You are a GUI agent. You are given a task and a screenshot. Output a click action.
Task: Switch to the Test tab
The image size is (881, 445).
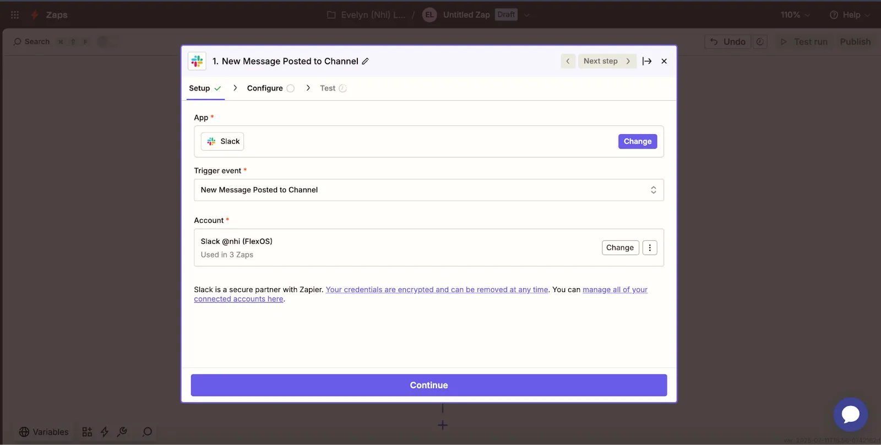click(x=333, y=88)
